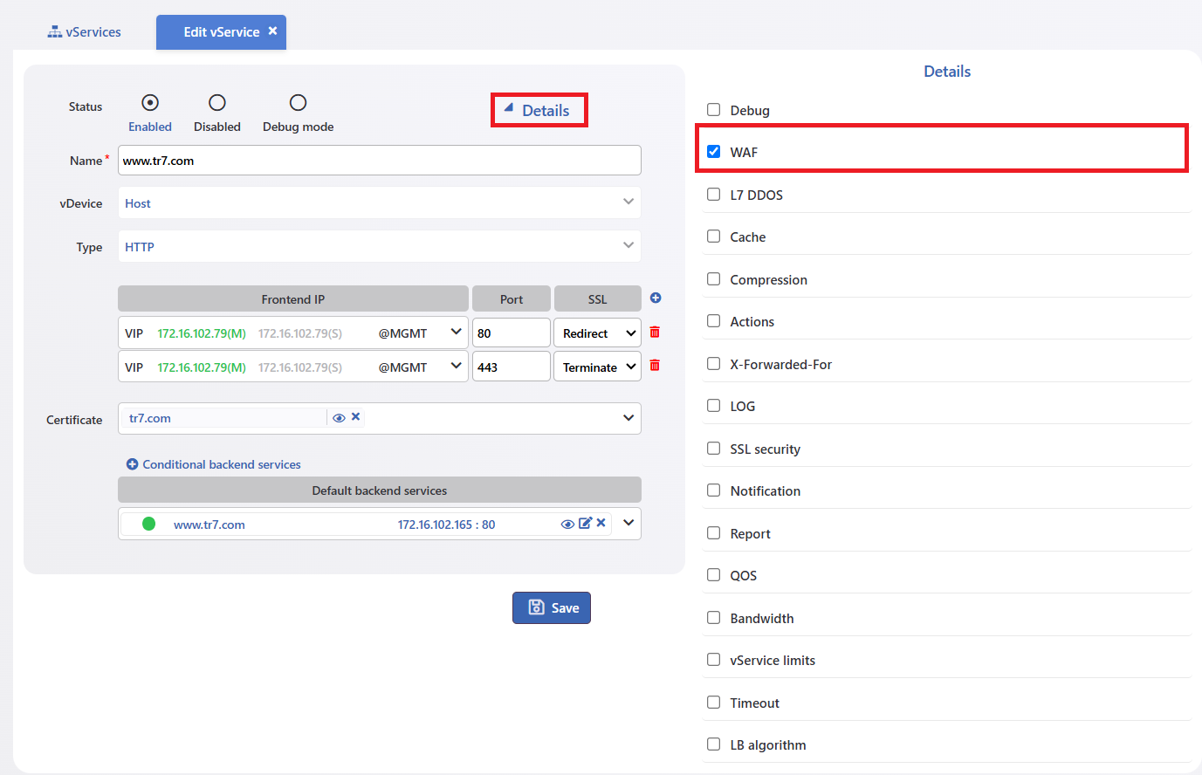Click the Port column header
Viewport: 1202px width, 775px height.
(x=512, y=298)
